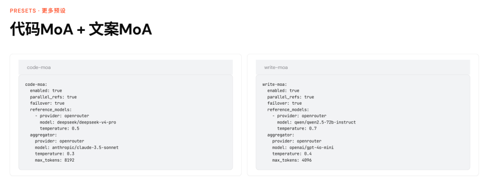The image size is (494, 191).
Task: Click the PRESETS · 更多预设 heading link
Action: pyautogui.click(x=38, y=11)
